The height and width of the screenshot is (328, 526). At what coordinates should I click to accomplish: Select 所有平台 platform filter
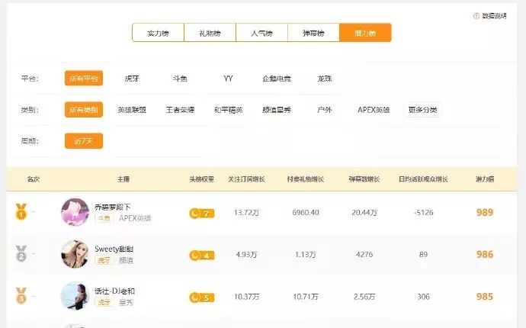coord(84,79)
